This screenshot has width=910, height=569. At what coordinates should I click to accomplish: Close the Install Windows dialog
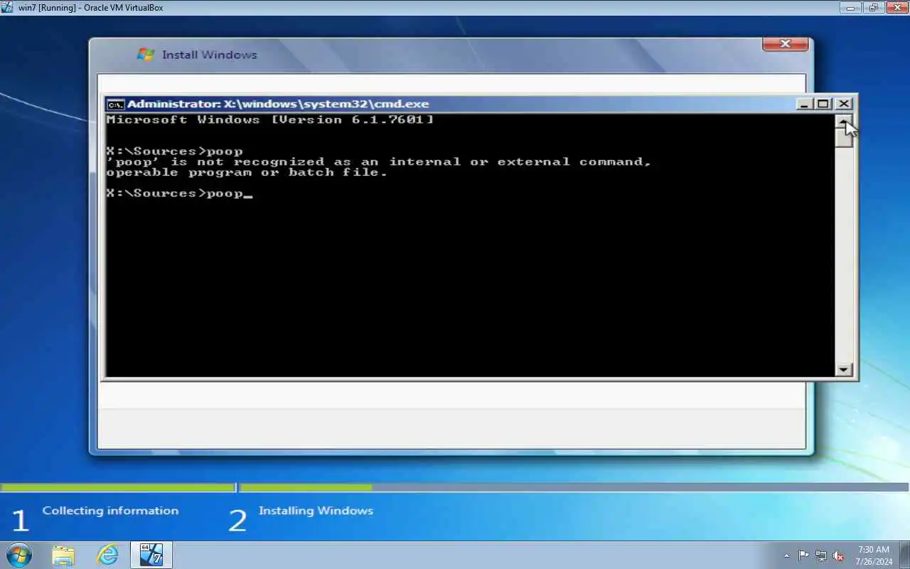pyautogui.click(x=785, y=44)
